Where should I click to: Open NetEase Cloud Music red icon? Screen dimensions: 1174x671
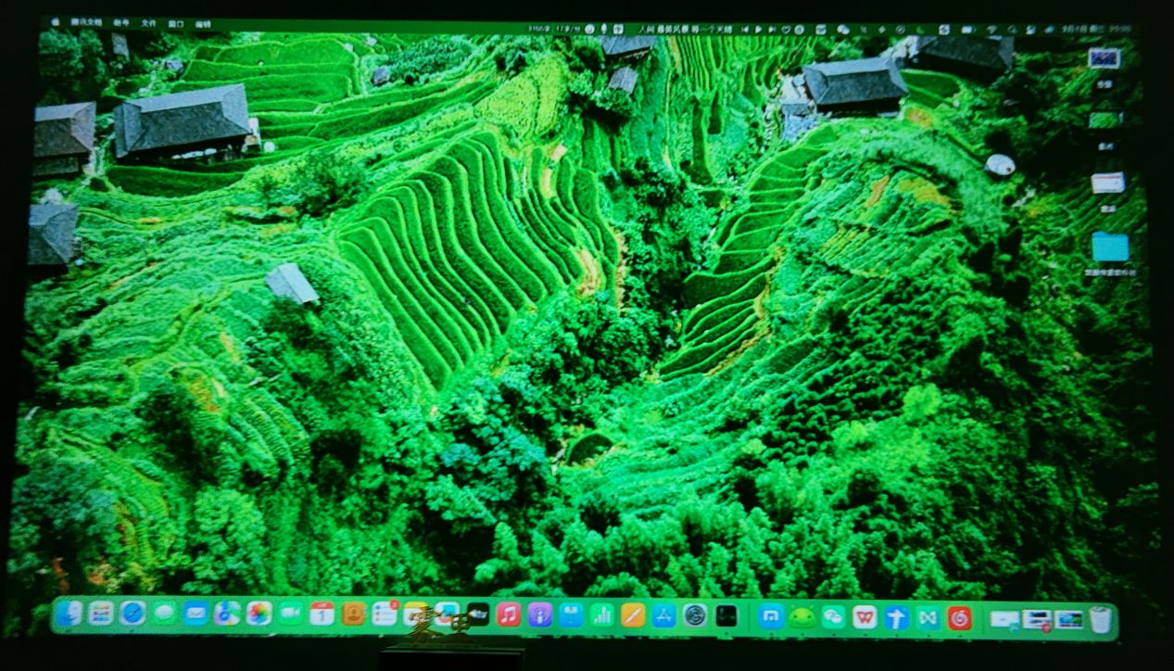tap(960, 617)
